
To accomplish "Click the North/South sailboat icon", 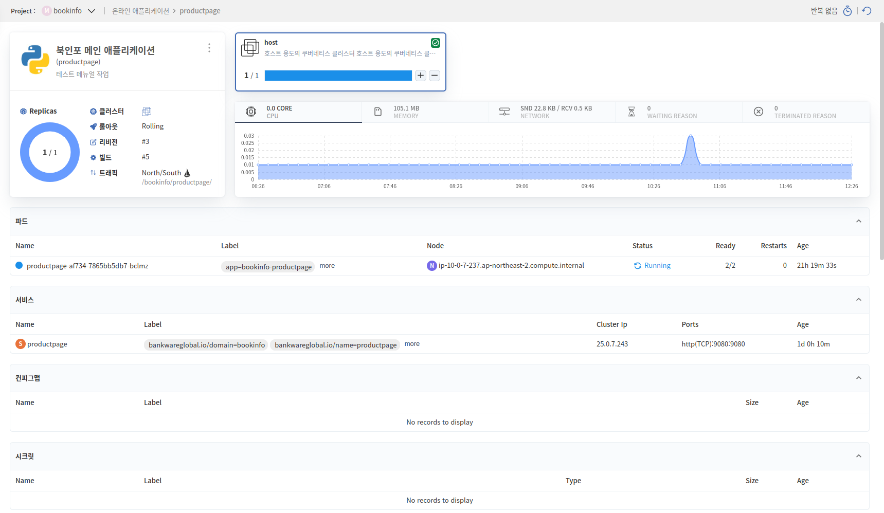I will pyautogui.click(x=187, y=173).
